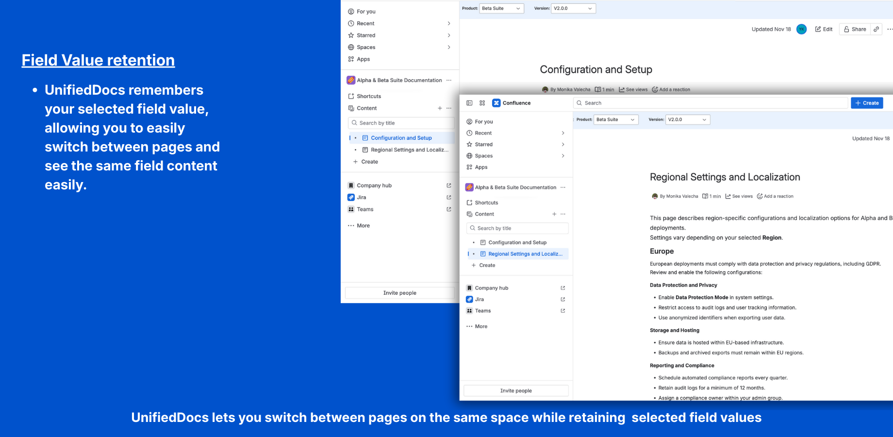
Task: Click Create under the front window page tree
Action: 483,266
